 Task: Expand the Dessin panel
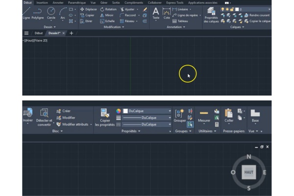pos(49,27)
